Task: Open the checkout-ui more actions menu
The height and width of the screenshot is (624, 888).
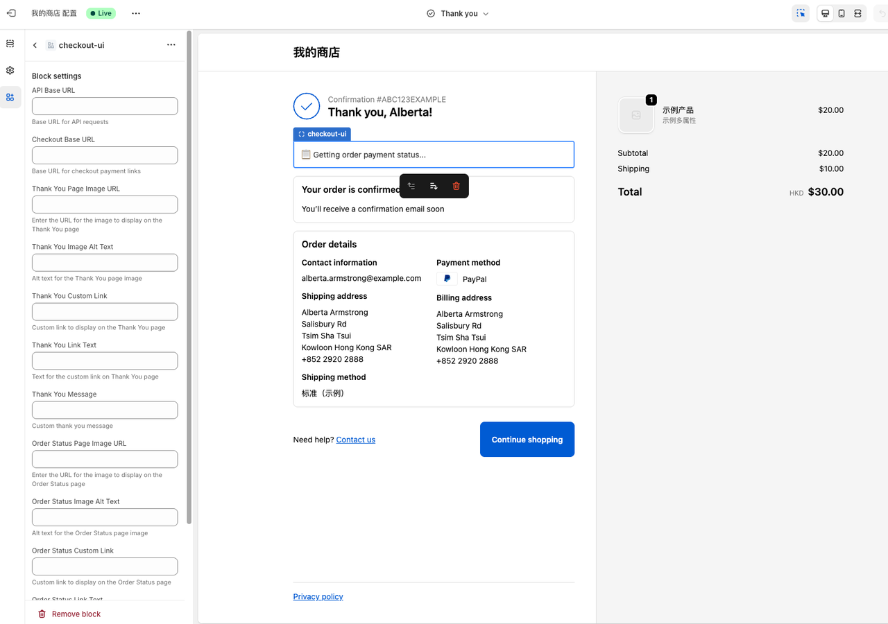Action: 171,44
